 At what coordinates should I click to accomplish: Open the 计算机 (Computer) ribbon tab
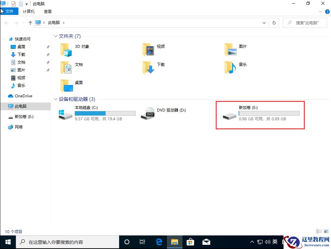[x=29, y=11]
